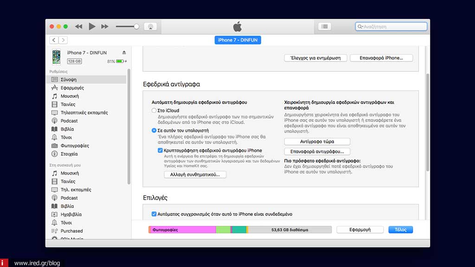Click the Τηλ. εκπομπές screen icon
Viewport: 475px width, 267px height.
(55, 190)
